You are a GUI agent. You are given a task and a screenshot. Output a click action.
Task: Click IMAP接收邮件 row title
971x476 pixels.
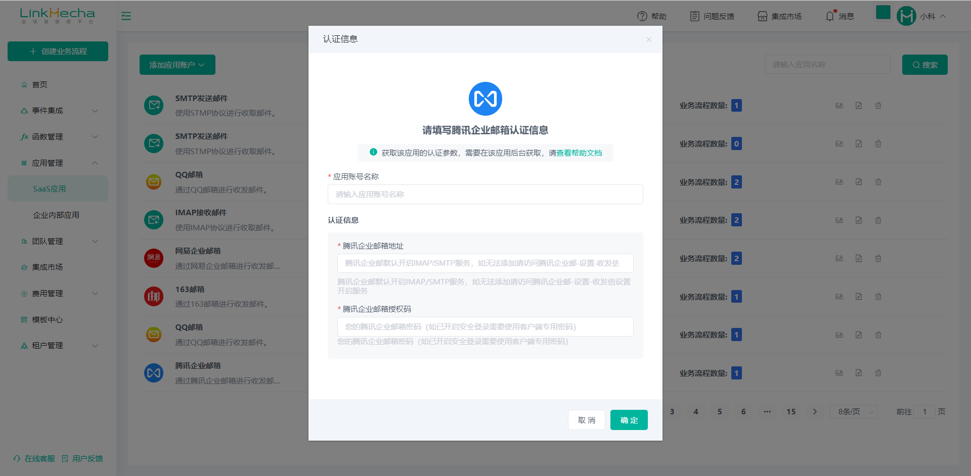click(x=201, y=212)
